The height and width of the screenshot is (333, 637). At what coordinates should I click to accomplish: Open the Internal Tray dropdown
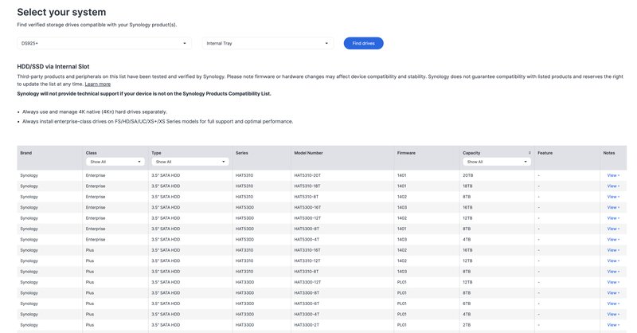tap(268, 43)
